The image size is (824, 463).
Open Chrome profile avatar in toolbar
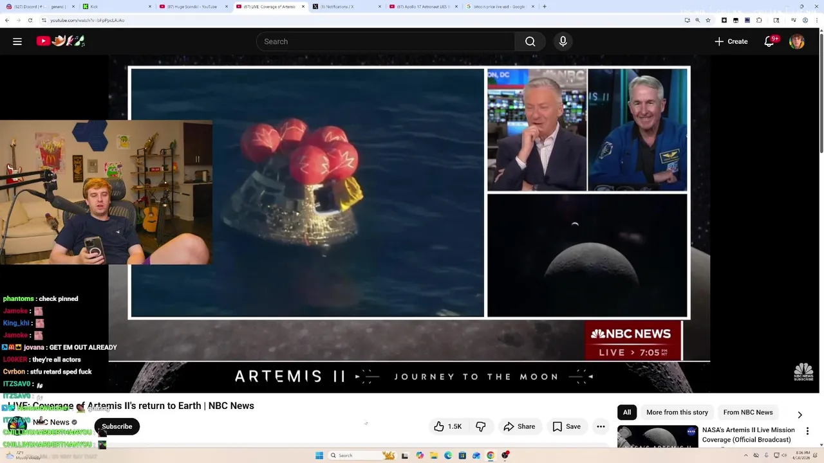point(805,20)
